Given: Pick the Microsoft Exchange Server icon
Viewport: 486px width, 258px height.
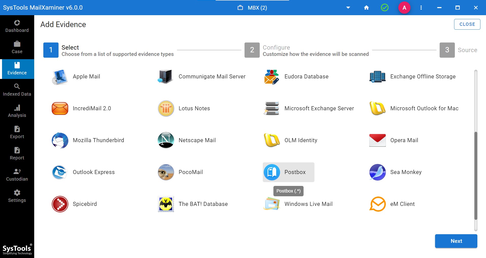Looking at the screenshot, I should pos(272,109).
